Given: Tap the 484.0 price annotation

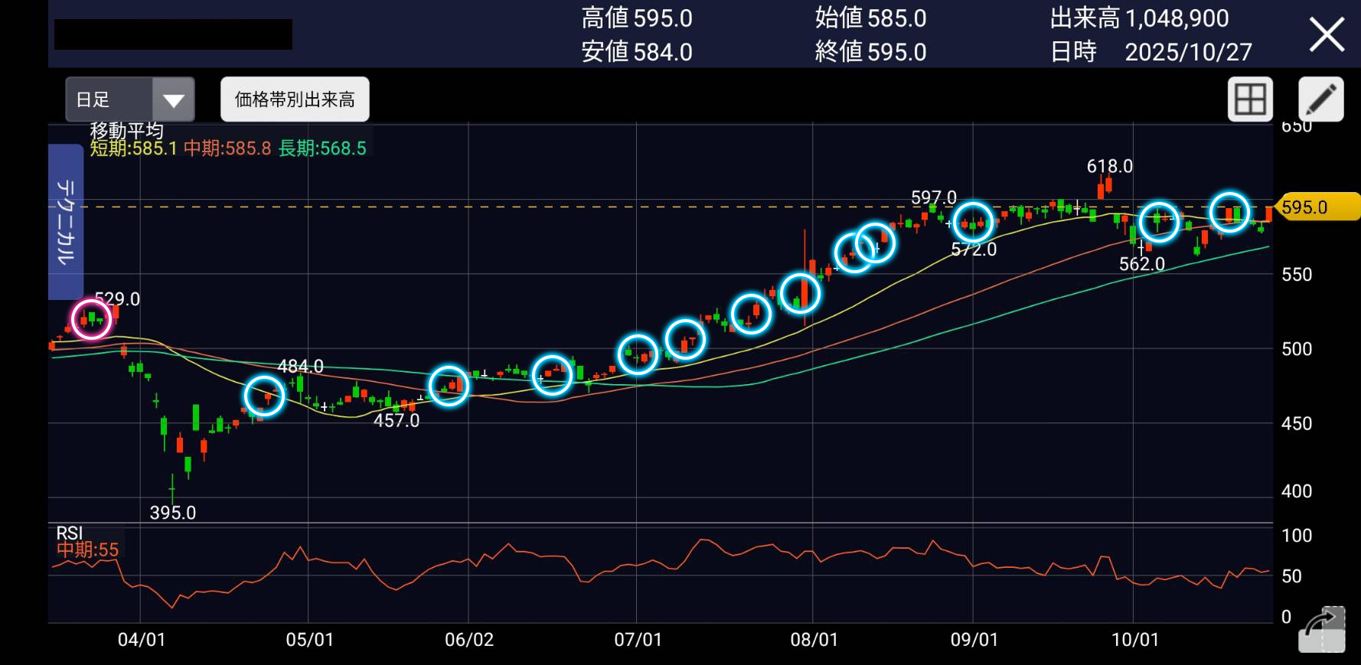Looking at the screenshot, I should pos(300,367).
